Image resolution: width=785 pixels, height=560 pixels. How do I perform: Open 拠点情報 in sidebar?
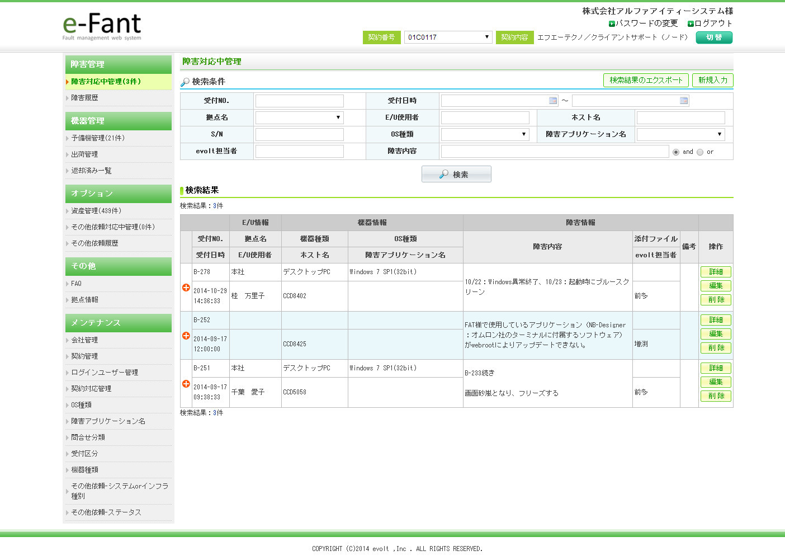(84, 300)
